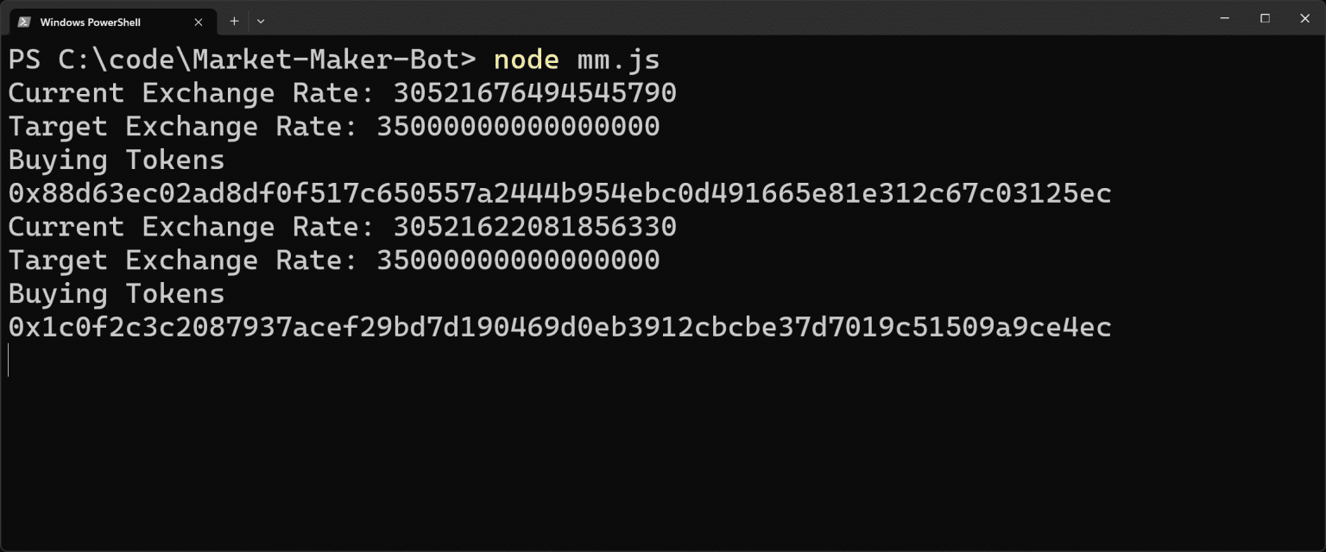Click the text cursor on the empty line
This screenshot has width=1326, height=552.
click(9, 361)
